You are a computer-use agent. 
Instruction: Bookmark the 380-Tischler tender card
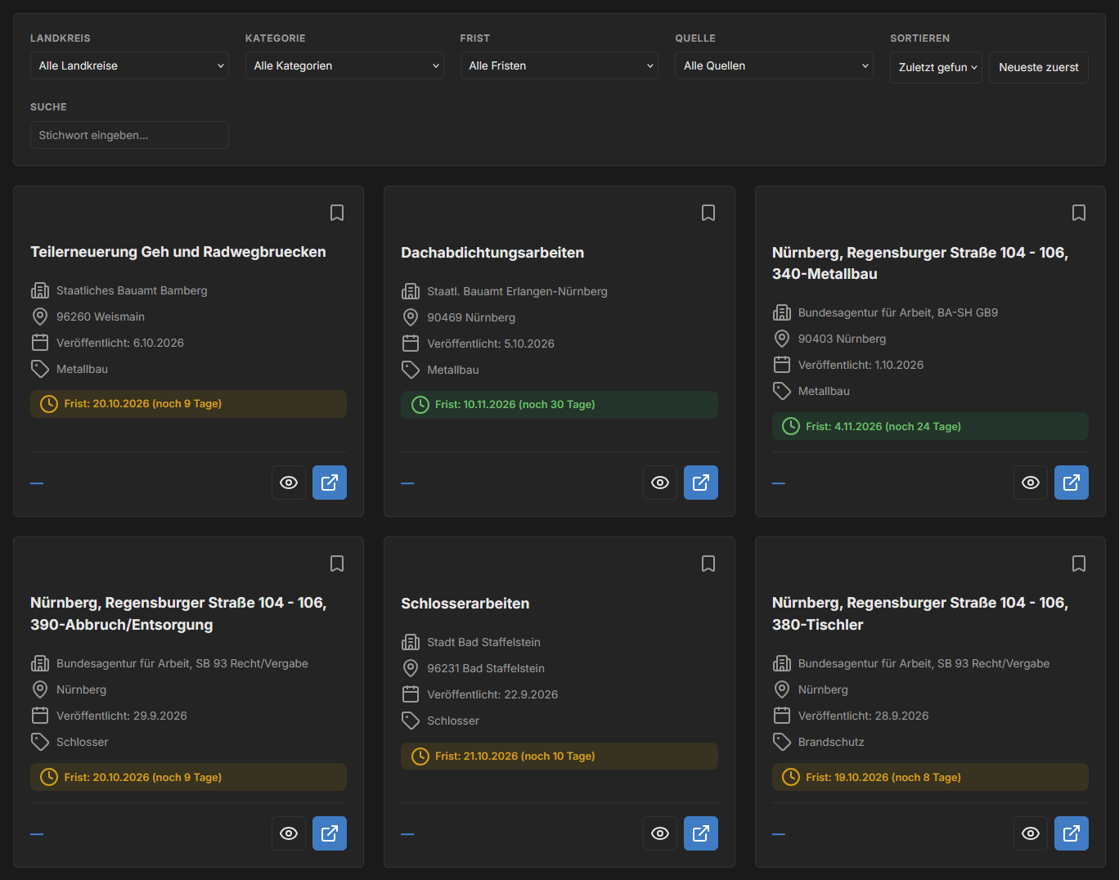point(1079,563)
